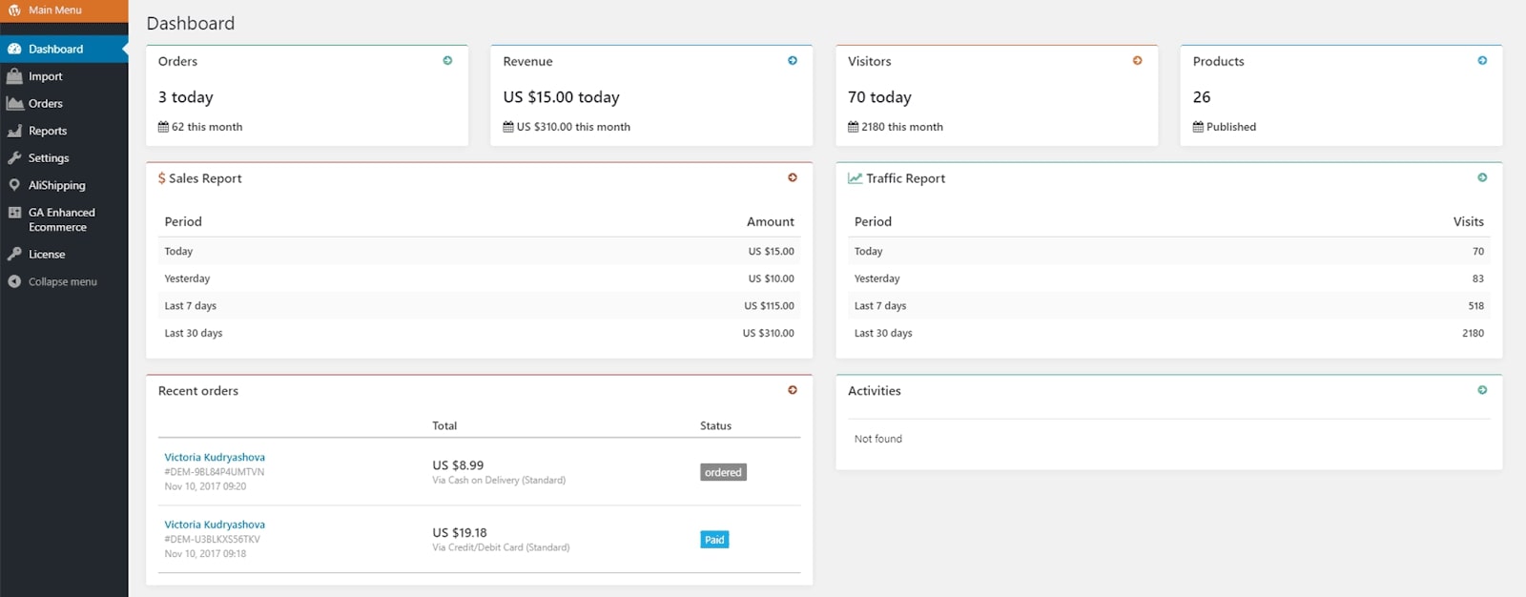Viewport: 1526px width, 597px height.
Task: Open Sales Report details arrow icon
Action: (793, 178)
